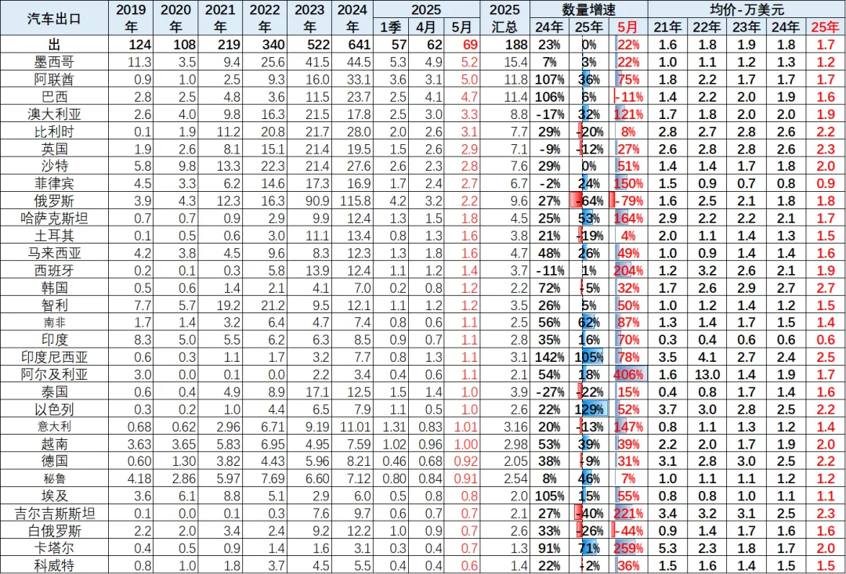Click the 澳大利亚 row label
The height and width of the screenshot is (574, 846).
tap(53, 114)
